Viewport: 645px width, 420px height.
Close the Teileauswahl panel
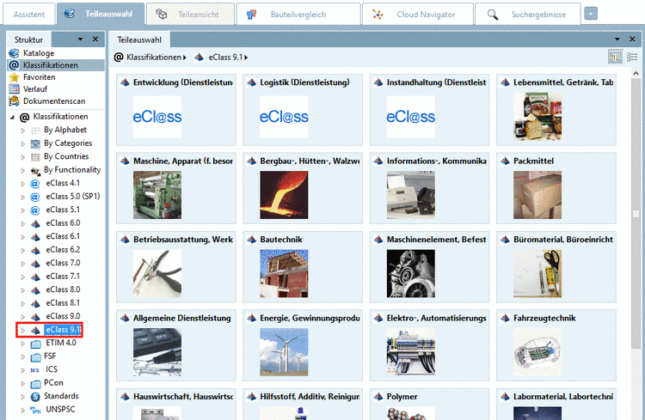tap(632, 39)
